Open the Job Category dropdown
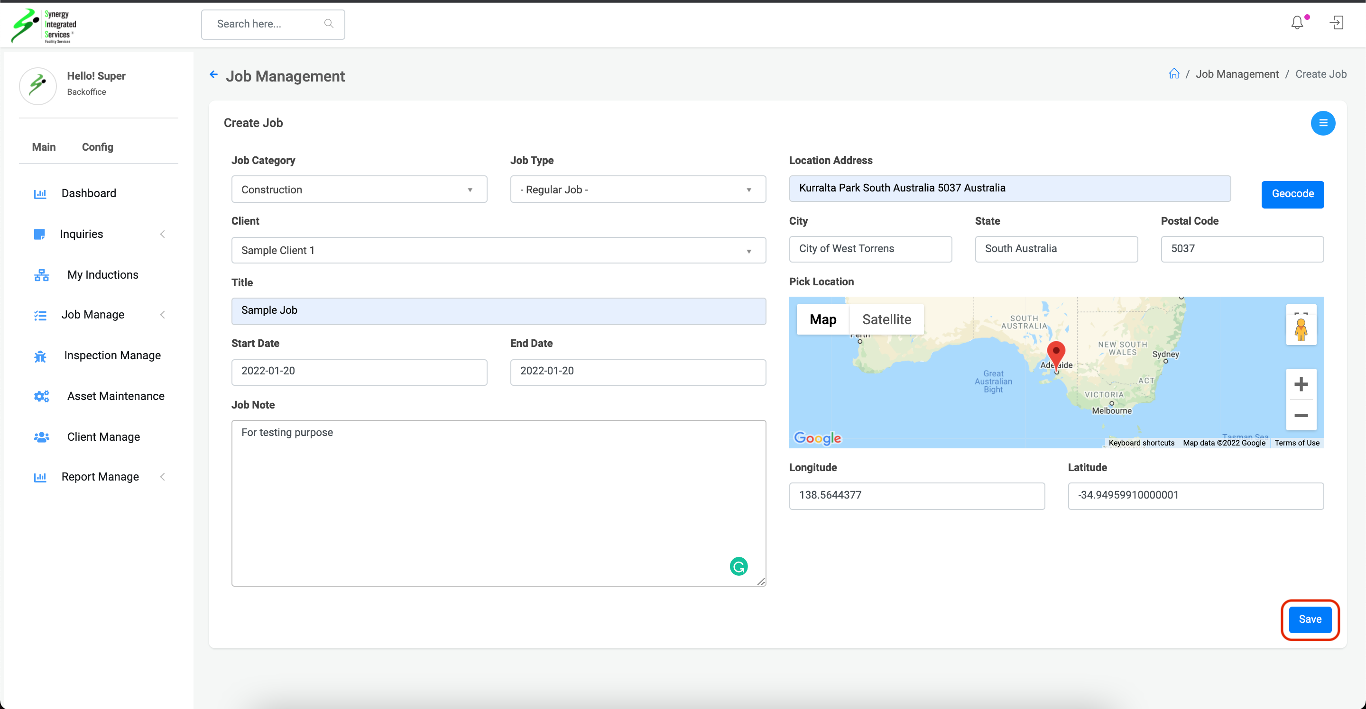Screen dimensions: 1366x709 359,190
